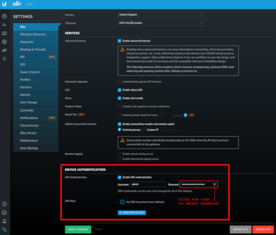The width and height of the screenshot is (276, 235).
Task: Open Wireless Networks settings
Action: pos(36,34)
